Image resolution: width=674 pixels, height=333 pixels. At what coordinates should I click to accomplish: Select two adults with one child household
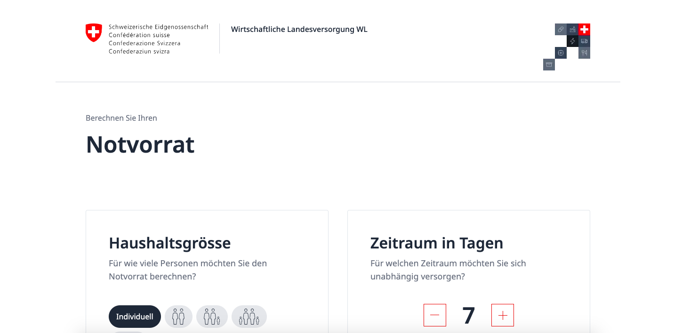[x=212, y=317]
